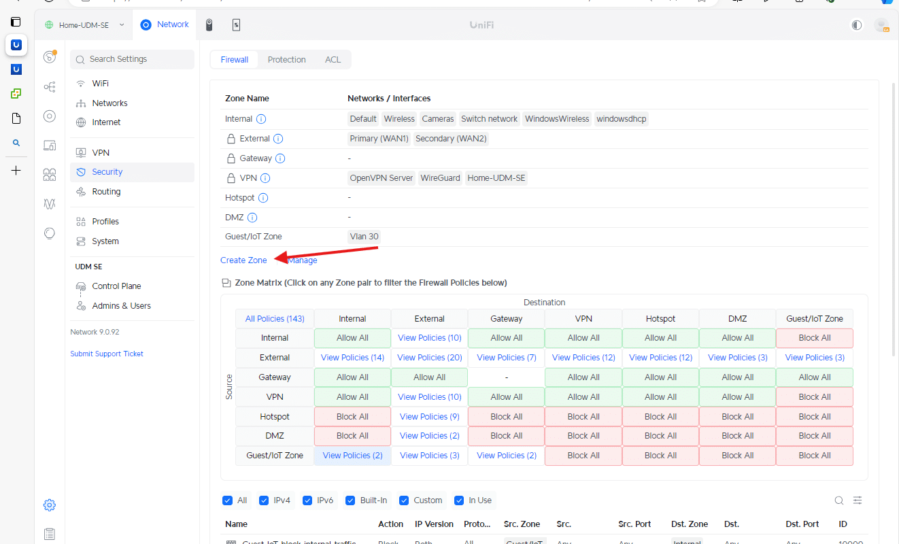The height and width of the screenshot is (544, 899).
Task: Toggle the dark/light theme icon
Action: pos(857,25)
